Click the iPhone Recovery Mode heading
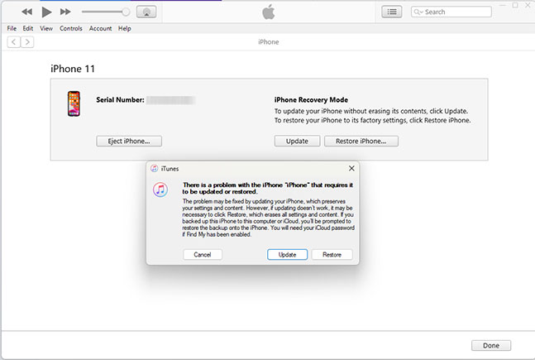The image size is (535, 360). (x=311, y=100)
